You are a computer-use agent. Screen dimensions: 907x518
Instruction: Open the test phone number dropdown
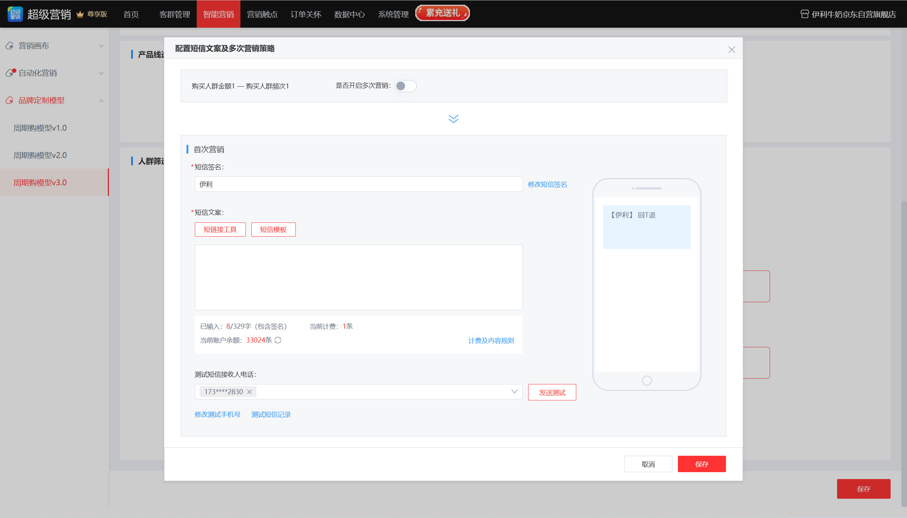pos(514,392)
